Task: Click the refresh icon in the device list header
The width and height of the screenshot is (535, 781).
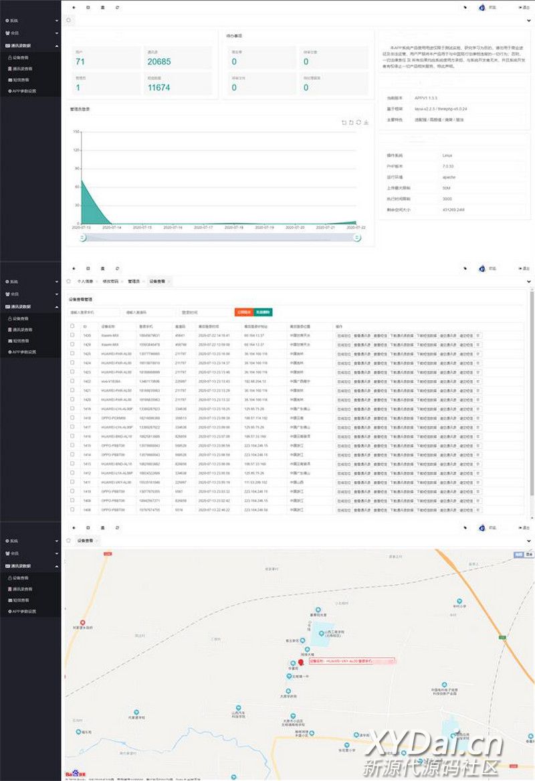Action: pyautogui.click(x=118, y=268)
